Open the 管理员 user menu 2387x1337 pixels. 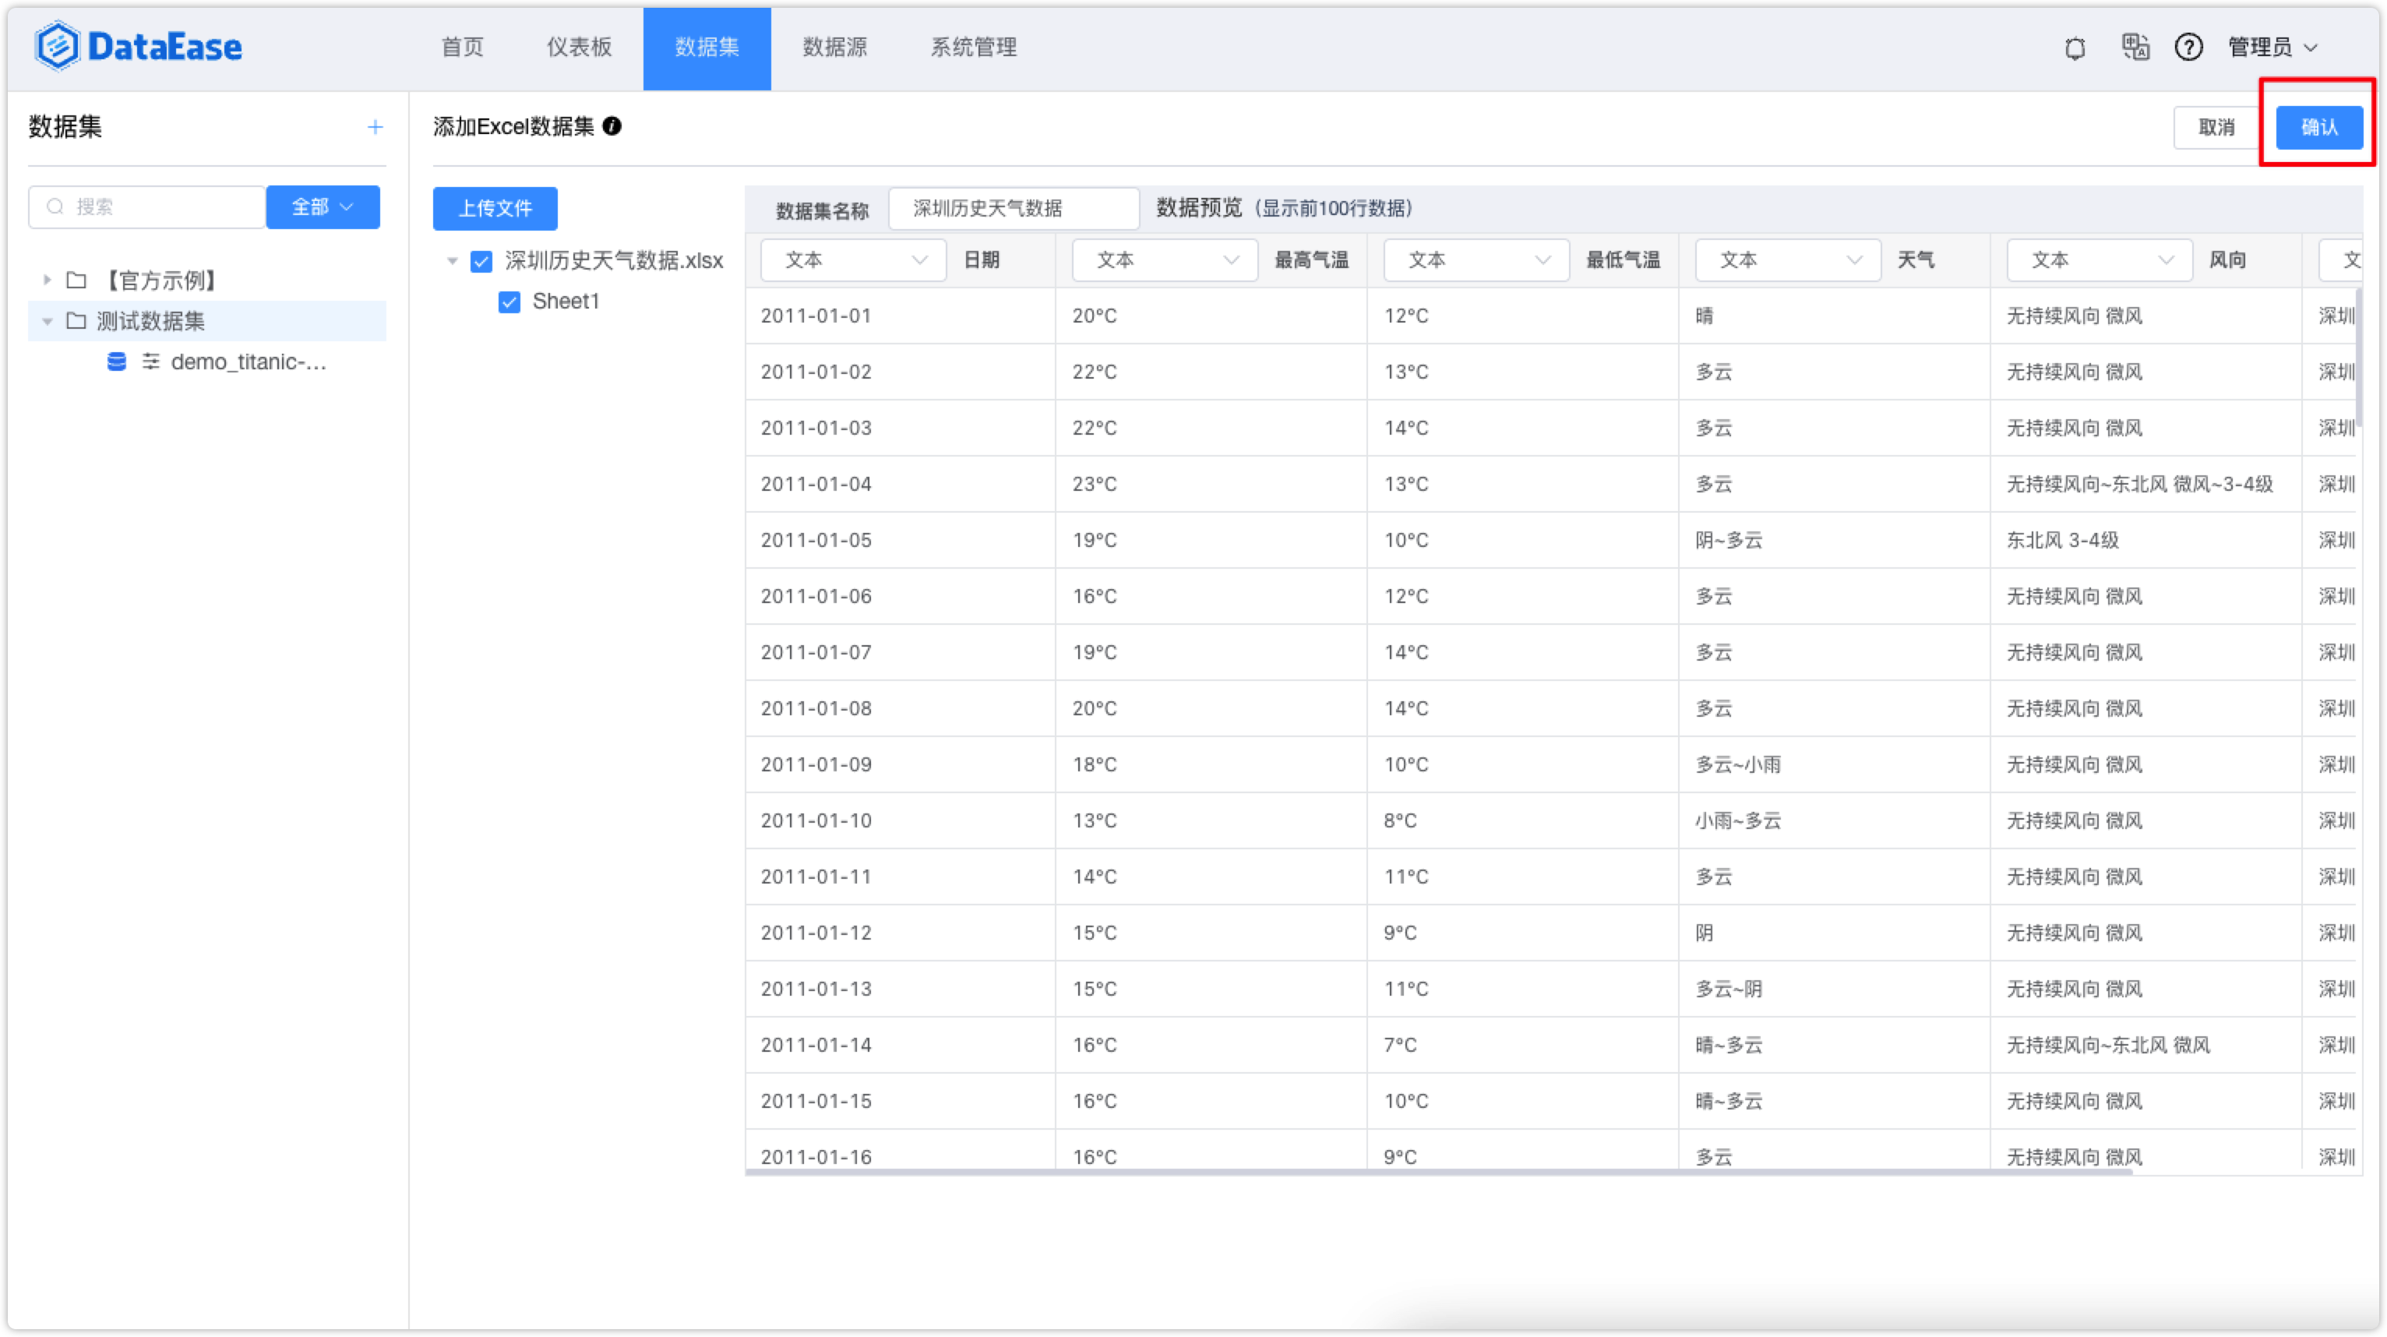click(2272, 48)
